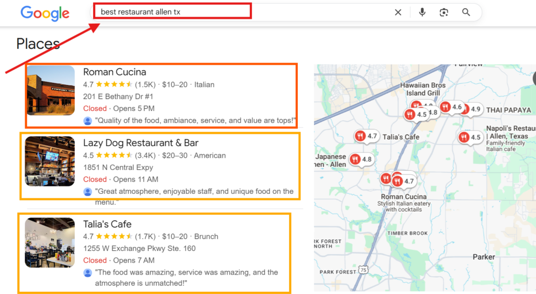
Task: Click 'Opens 11 AM' hours text
Action: click(x=136, y=179)
